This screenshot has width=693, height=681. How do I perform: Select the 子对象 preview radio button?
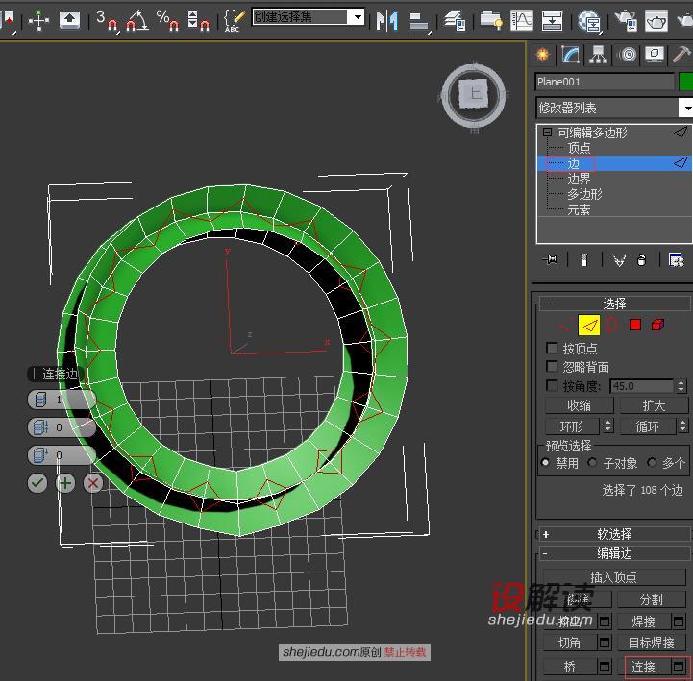[592, 462]
